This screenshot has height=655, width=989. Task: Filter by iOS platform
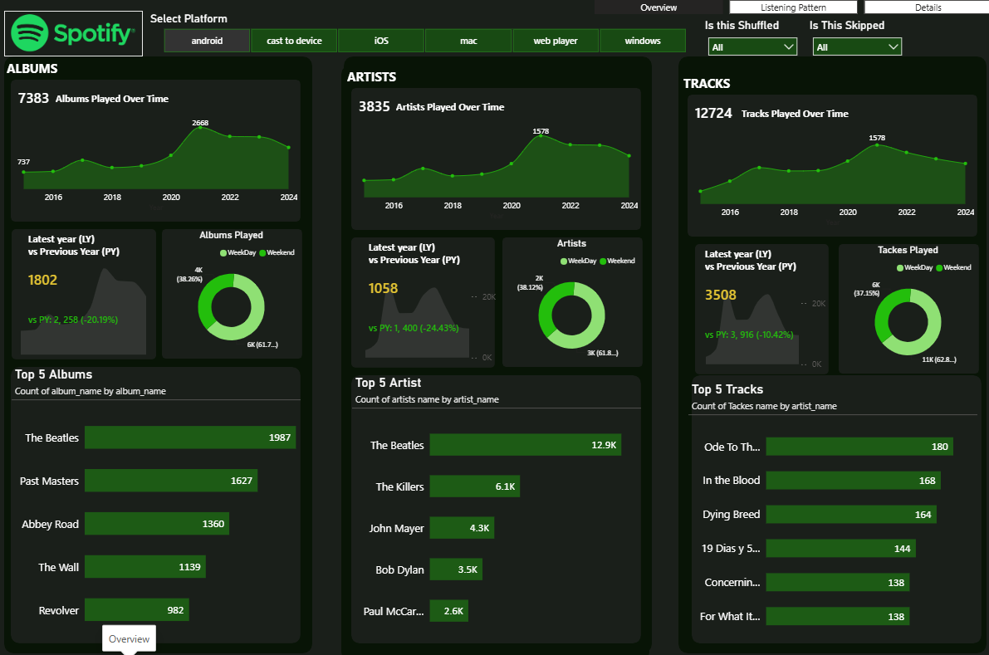pyautogui.click(x=381, y=41)
